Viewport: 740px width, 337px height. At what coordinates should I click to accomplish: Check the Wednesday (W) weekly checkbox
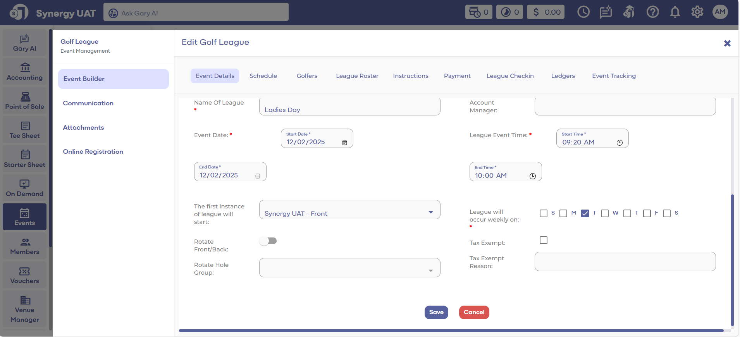604,213
